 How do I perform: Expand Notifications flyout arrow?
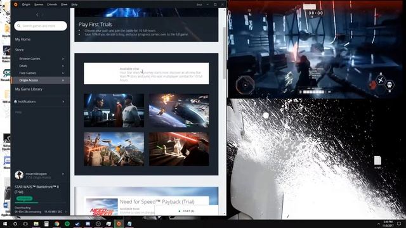click(63, 101)
